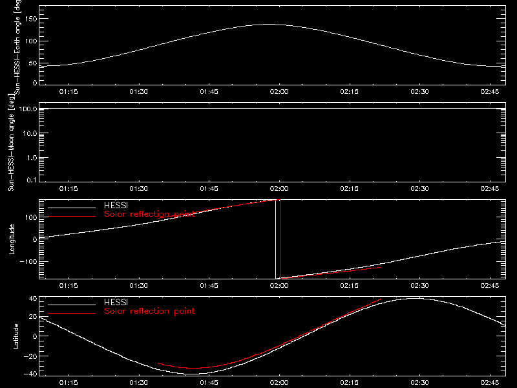Click HESSI legend label in Longitude plot
The image size is (517, 388).
coord(116,205)
